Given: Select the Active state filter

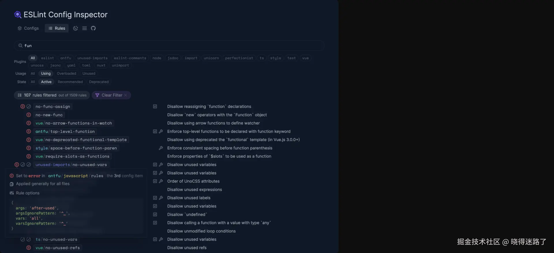Looking at the screenshot, I should [46, 82].
